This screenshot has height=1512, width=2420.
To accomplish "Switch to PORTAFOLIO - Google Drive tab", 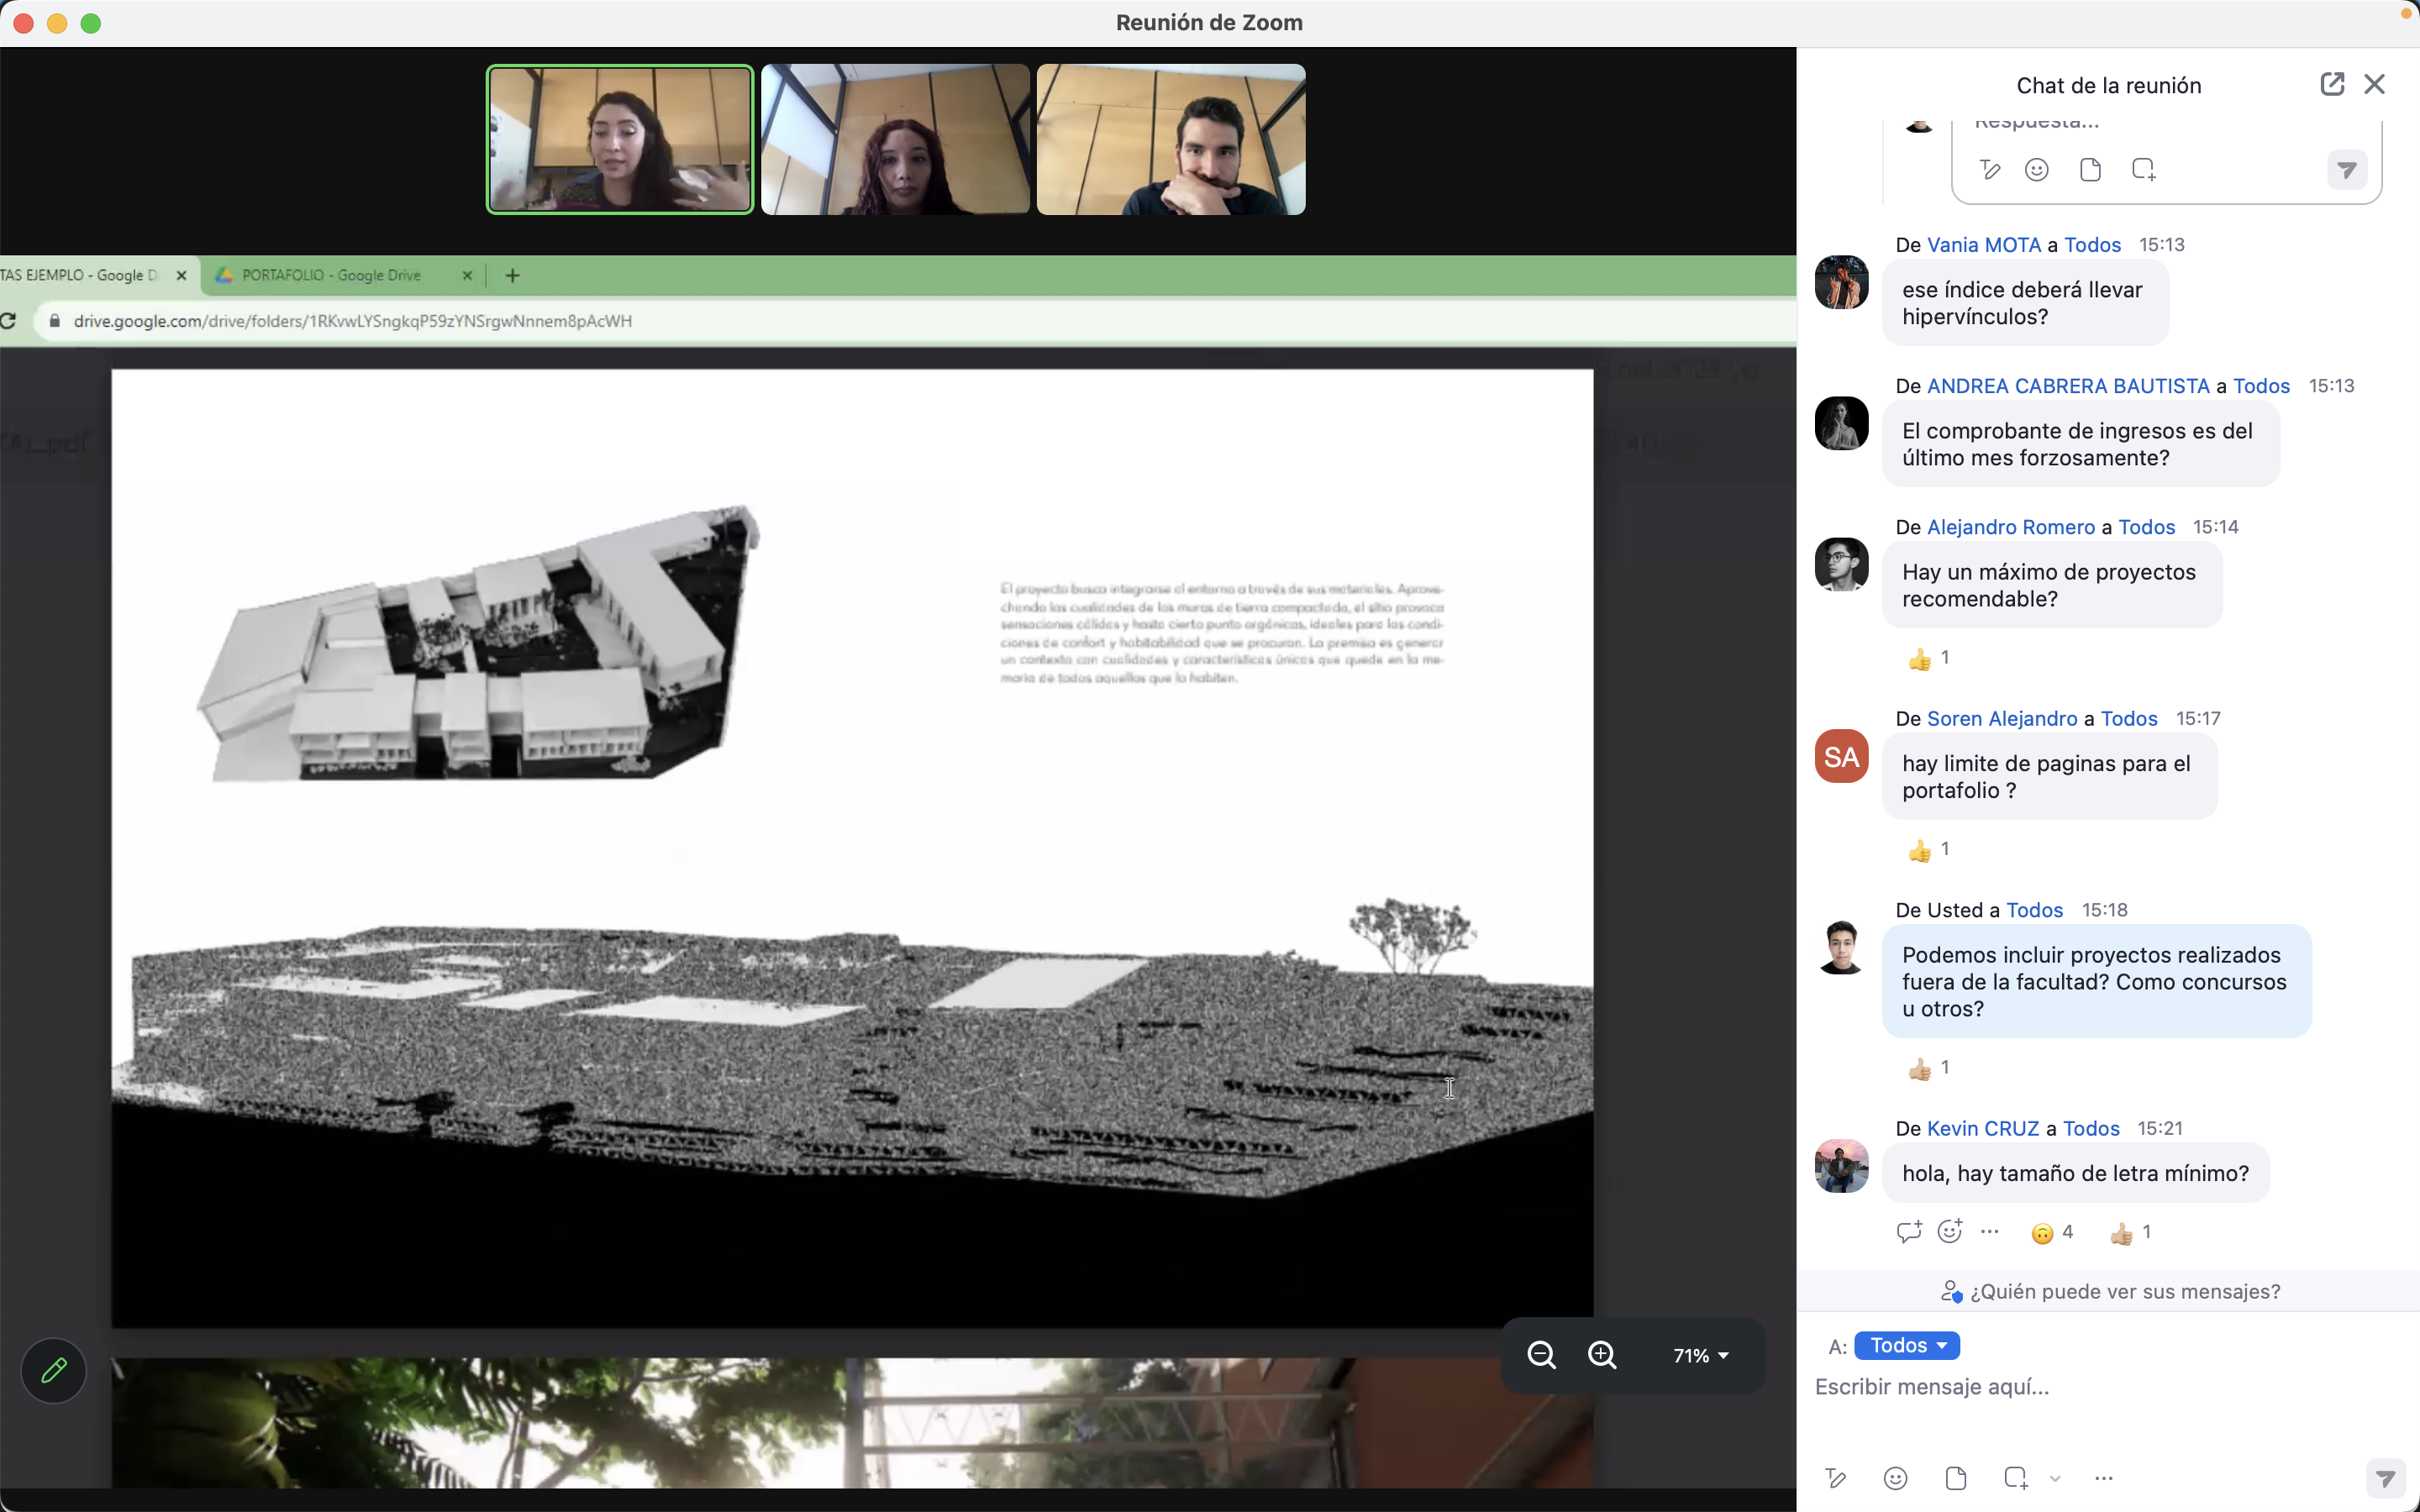I will point(331,275).
